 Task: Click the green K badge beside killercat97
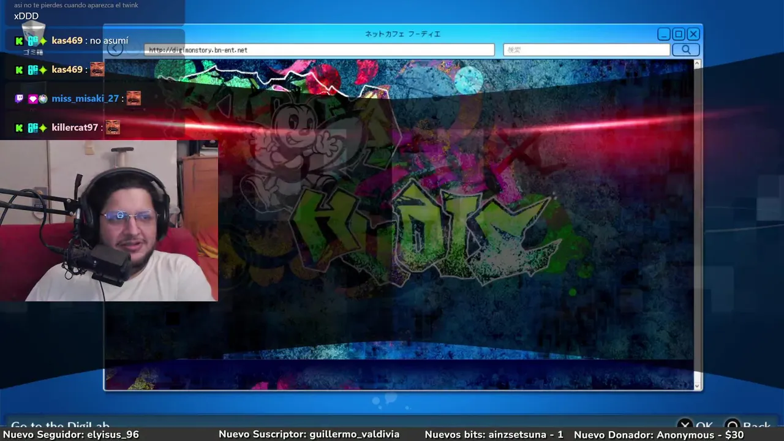pos(19,128)
